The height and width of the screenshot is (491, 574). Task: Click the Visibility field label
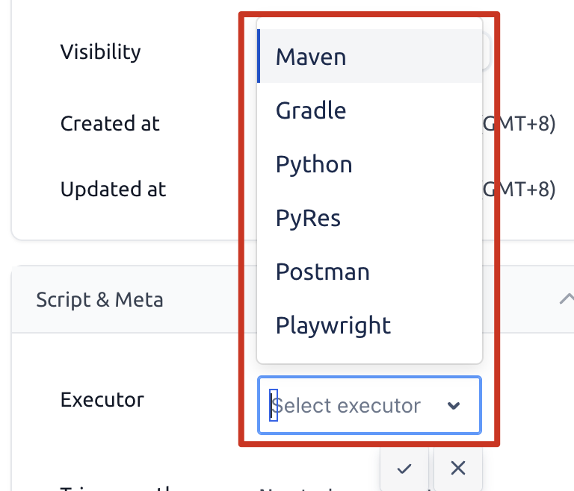pos(100,52)
